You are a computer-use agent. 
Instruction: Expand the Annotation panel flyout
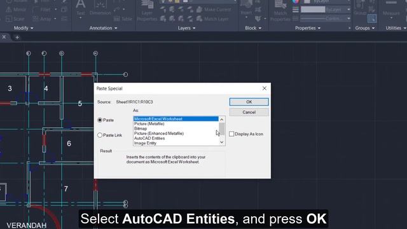(x=103, y=28)
